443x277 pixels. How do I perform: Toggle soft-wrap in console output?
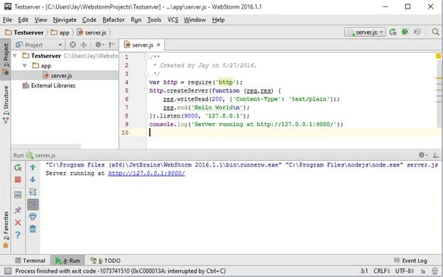click(x=33, y=192)
